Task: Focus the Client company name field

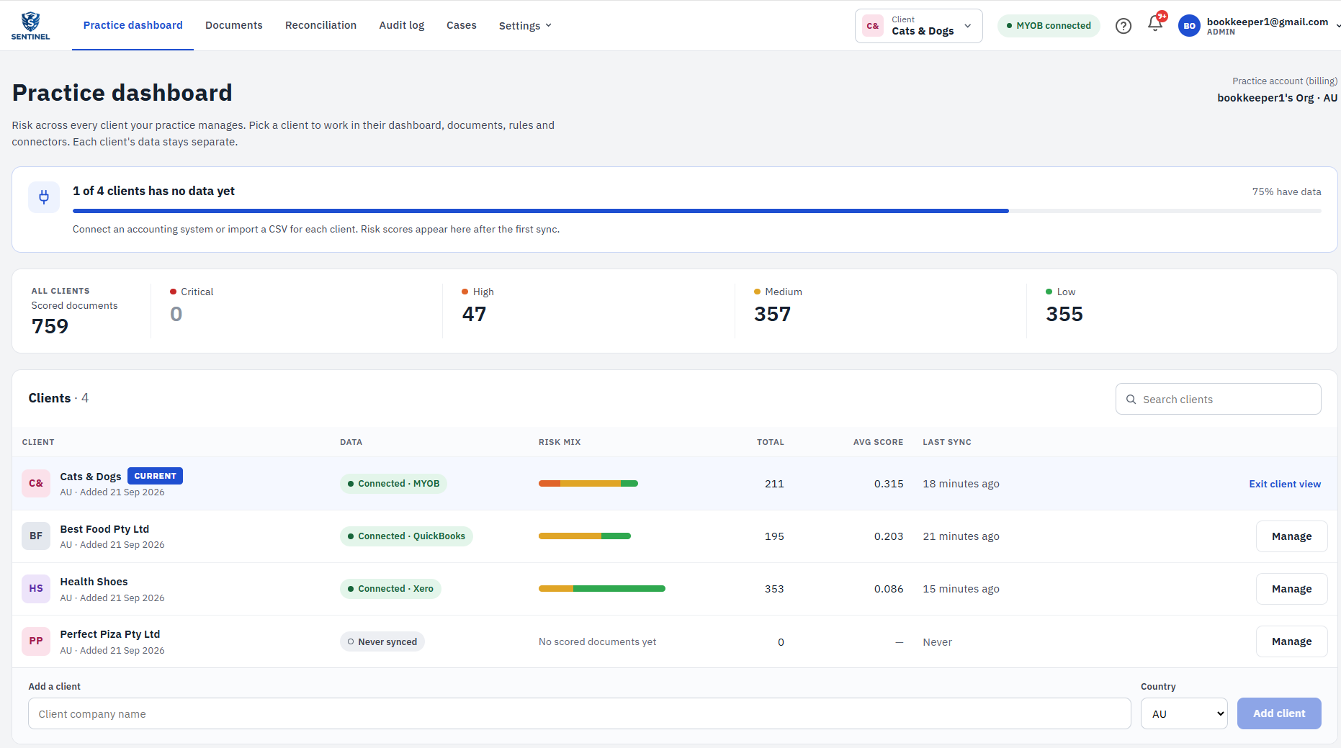Action: pyautogui.click(x=580, y=714)
